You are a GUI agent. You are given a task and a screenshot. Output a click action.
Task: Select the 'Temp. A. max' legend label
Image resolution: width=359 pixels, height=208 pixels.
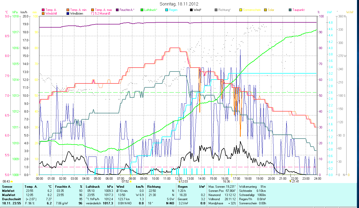pyautogui.click(x=104, y=10)
